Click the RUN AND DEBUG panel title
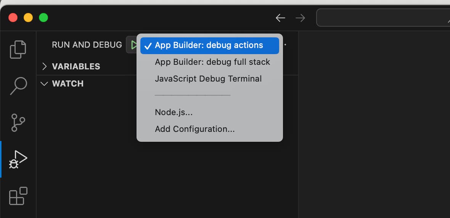 (x=87, y=45)
